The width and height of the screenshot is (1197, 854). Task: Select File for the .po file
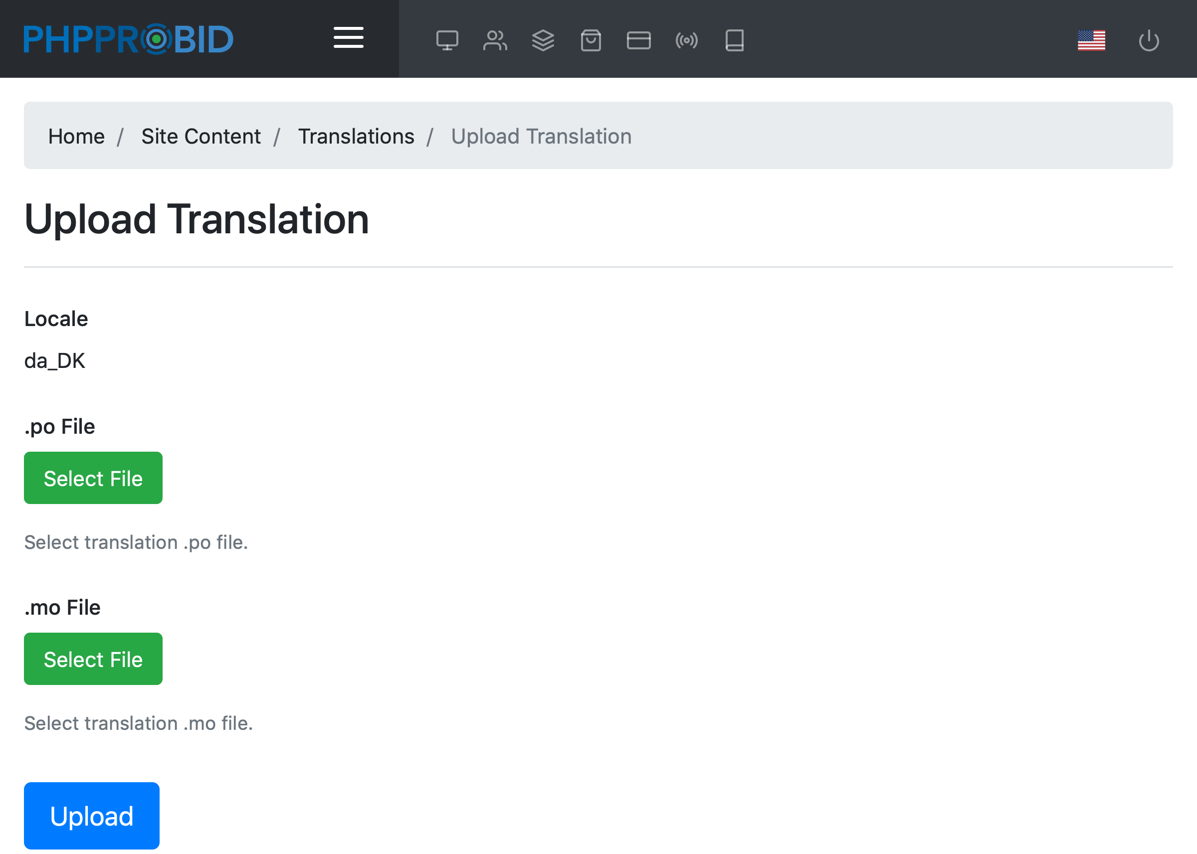[93, 478]
